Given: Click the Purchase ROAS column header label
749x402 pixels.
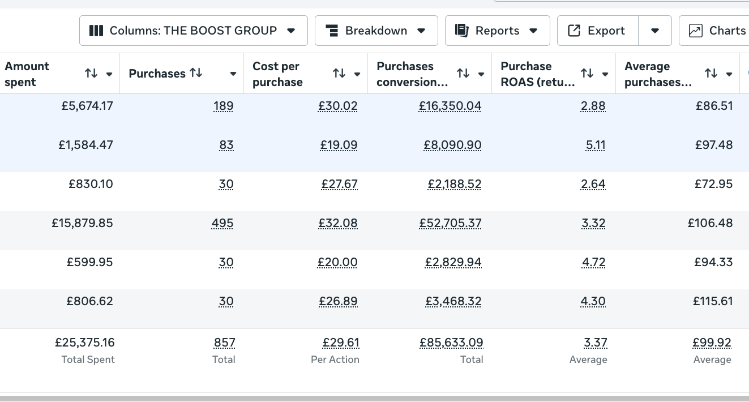Looking at the screenshot, I should (x=538, y=74).
